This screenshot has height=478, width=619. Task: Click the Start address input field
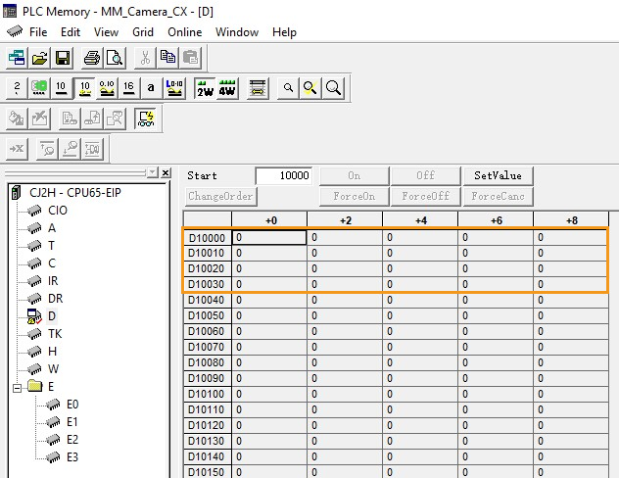pos(283,176)
